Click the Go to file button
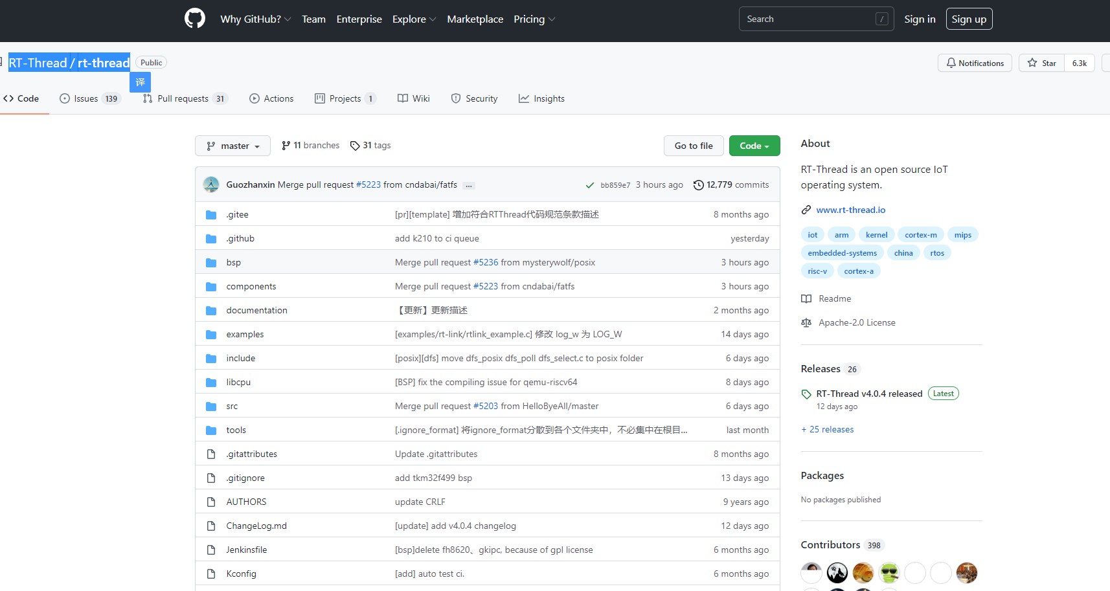 pyautogui.click(x=694, y=146)
